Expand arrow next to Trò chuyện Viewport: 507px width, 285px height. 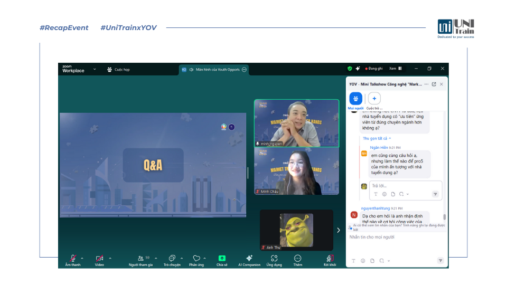[182, 258]
